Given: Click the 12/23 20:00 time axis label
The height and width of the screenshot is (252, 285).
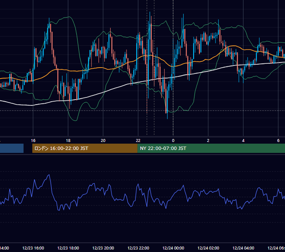Looking at the screenshot, I should 103,248.
